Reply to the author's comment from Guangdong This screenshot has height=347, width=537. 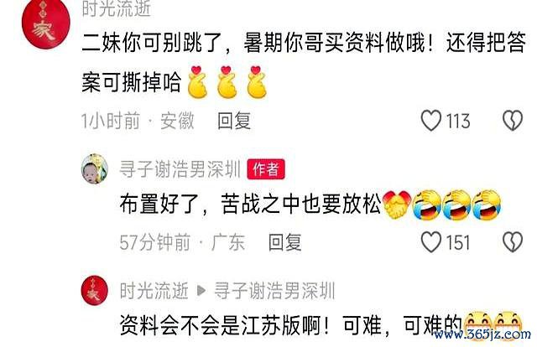coord(285,242)
